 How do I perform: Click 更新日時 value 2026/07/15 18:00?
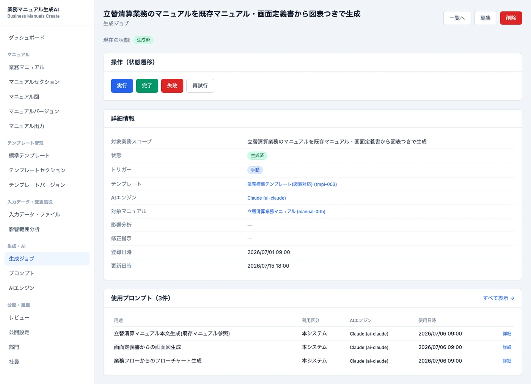[x=269, y=266]
